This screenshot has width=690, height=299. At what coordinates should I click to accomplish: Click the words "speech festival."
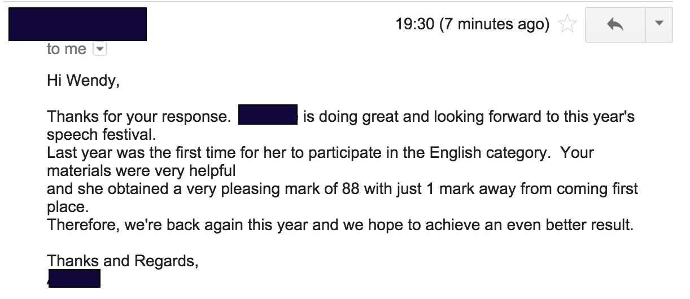[85, 135]
